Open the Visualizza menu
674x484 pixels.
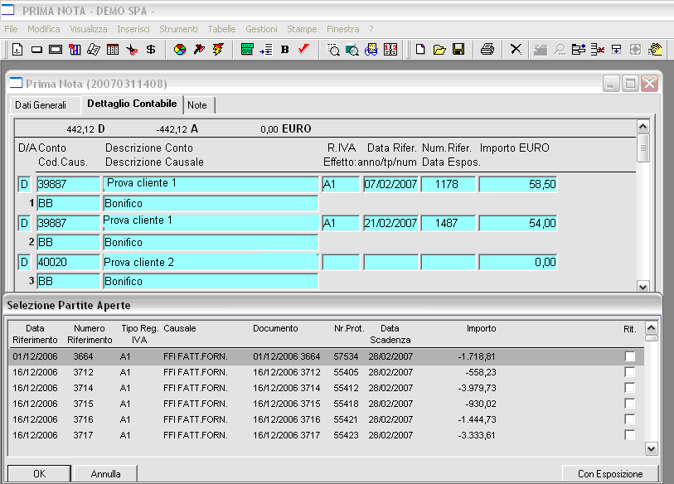(x=89, y=29)
